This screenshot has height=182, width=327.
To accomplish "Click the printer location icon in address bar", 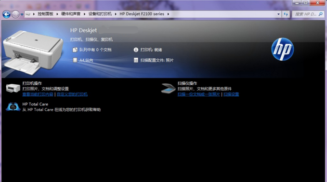I will pyautogui.click(x=28, y=14).
